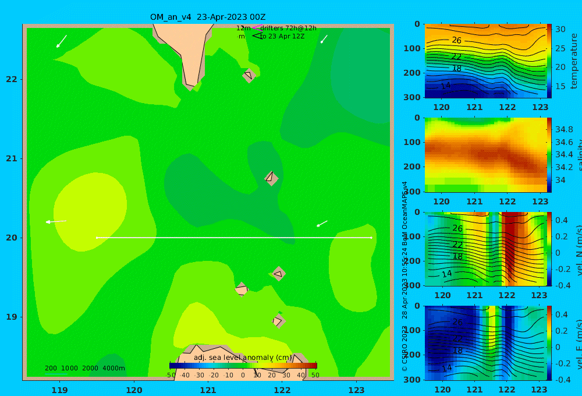Screen dimensions: 582x396
Task: Click latitude label 22 on map axis
Action: tap(12, 79)
